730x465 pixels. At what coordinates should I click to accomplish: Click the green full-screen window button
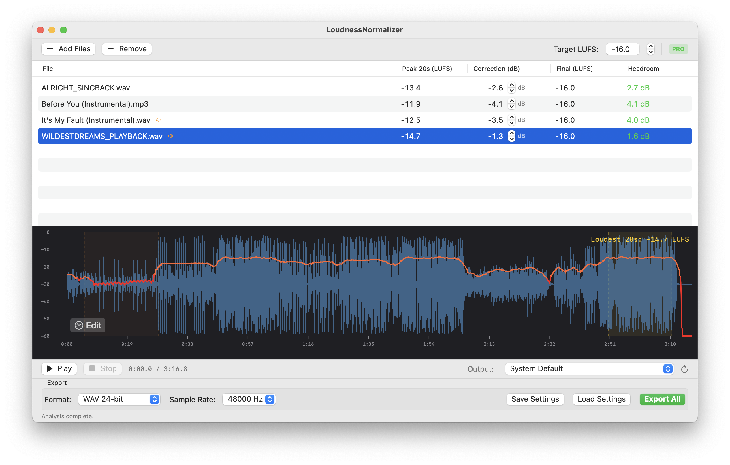click(x=63, y=30)
